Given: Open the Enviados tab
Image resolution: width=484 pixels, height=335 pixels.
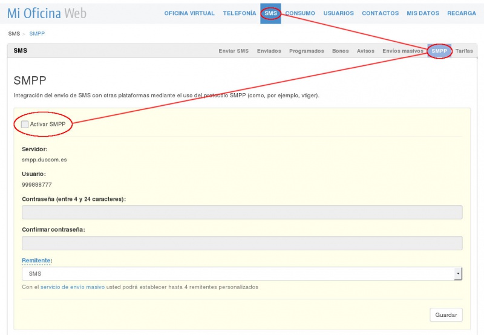Looking at the screenshot, I should (x=269, y=51).
